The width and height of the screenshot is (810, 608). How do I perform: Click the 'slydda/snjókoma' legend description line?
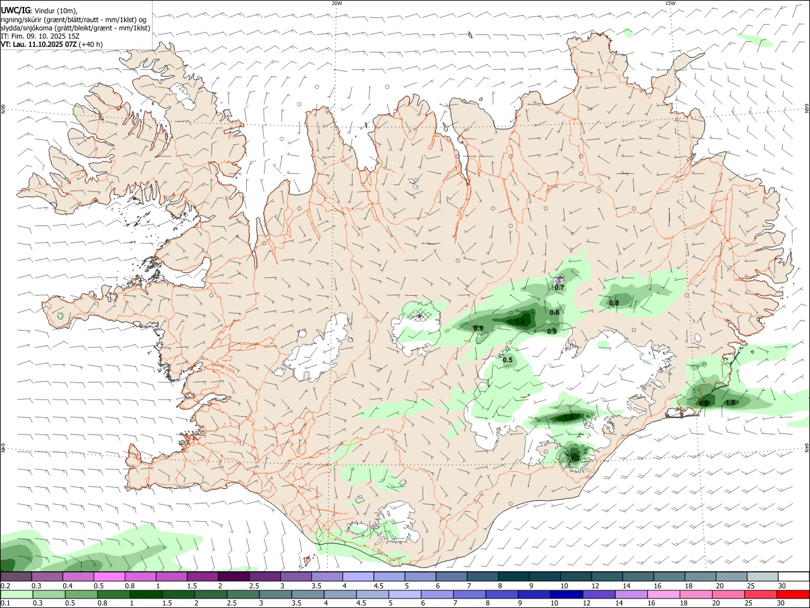75,28
